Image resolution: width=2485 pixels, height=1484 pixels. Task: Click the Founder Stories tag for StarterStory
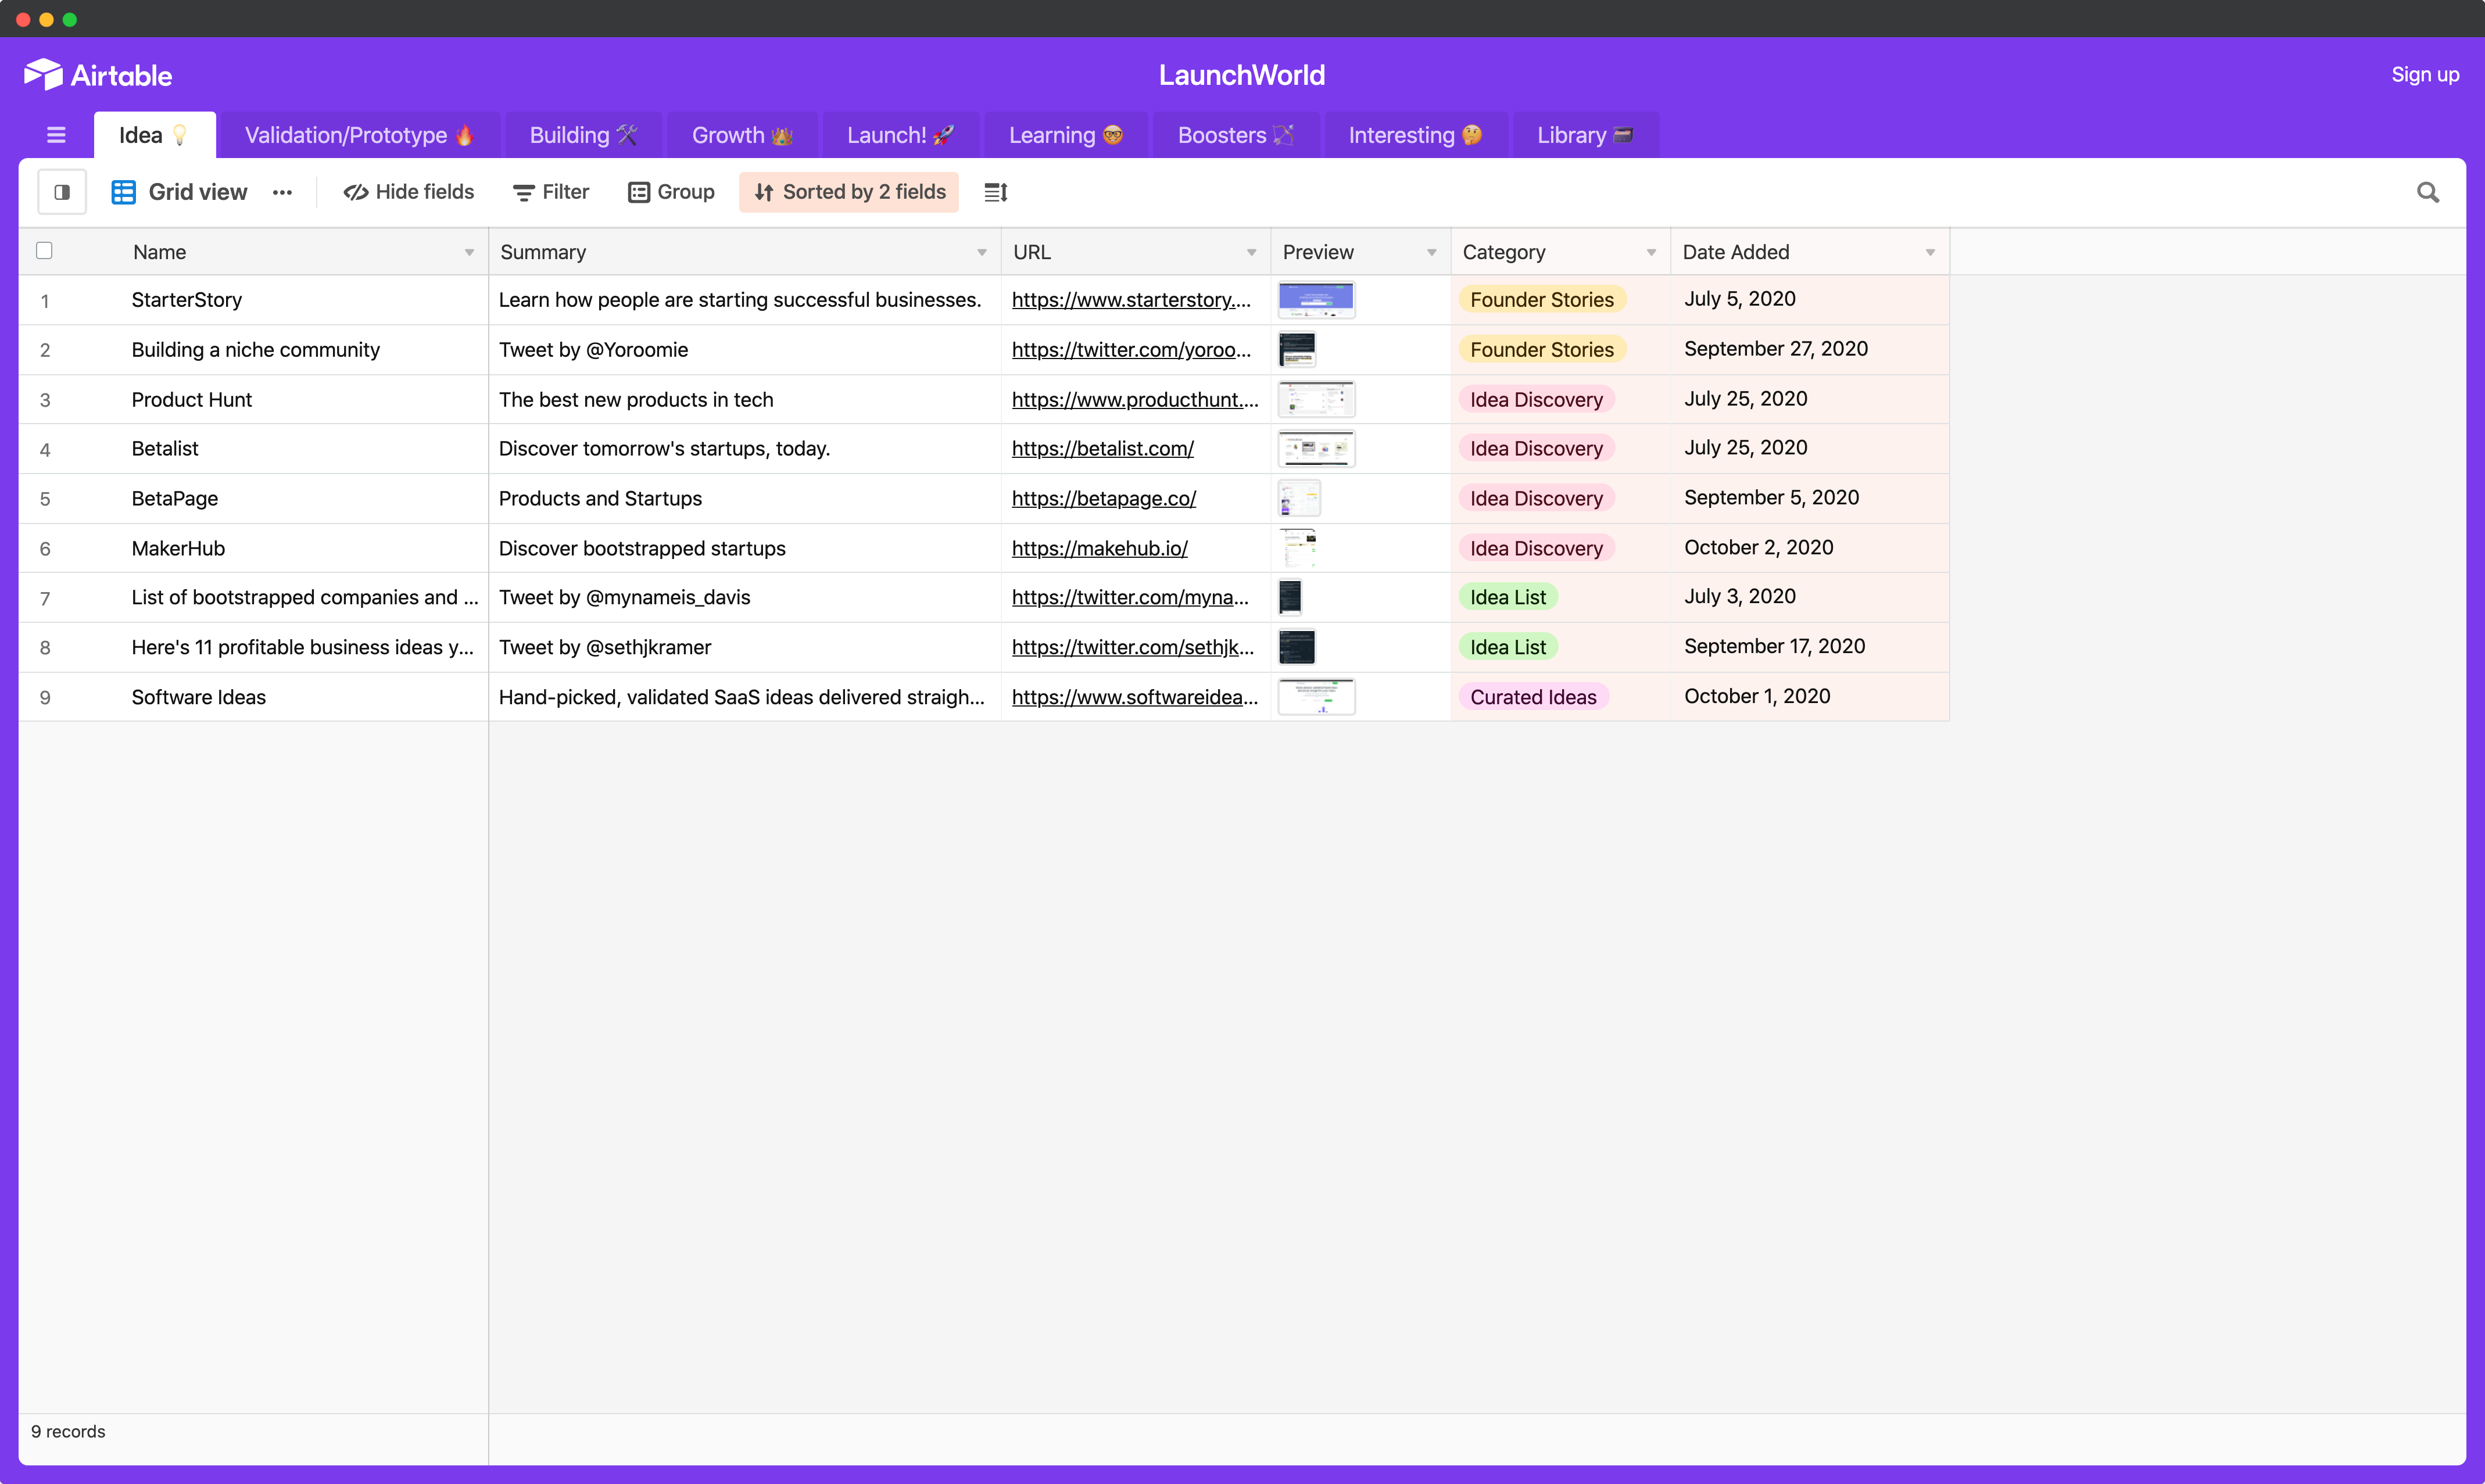[1542, 300]
